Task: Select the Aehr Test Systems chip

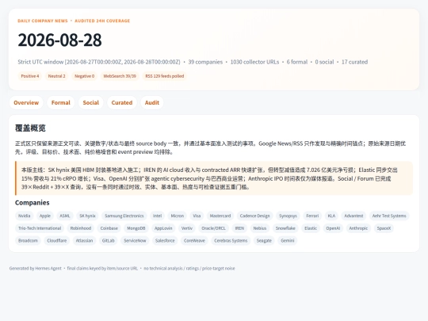Action: point(389,216)
